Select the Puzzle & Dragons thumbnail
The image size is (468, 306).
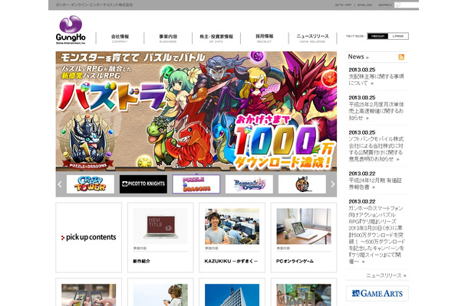[x=196, y=184]
